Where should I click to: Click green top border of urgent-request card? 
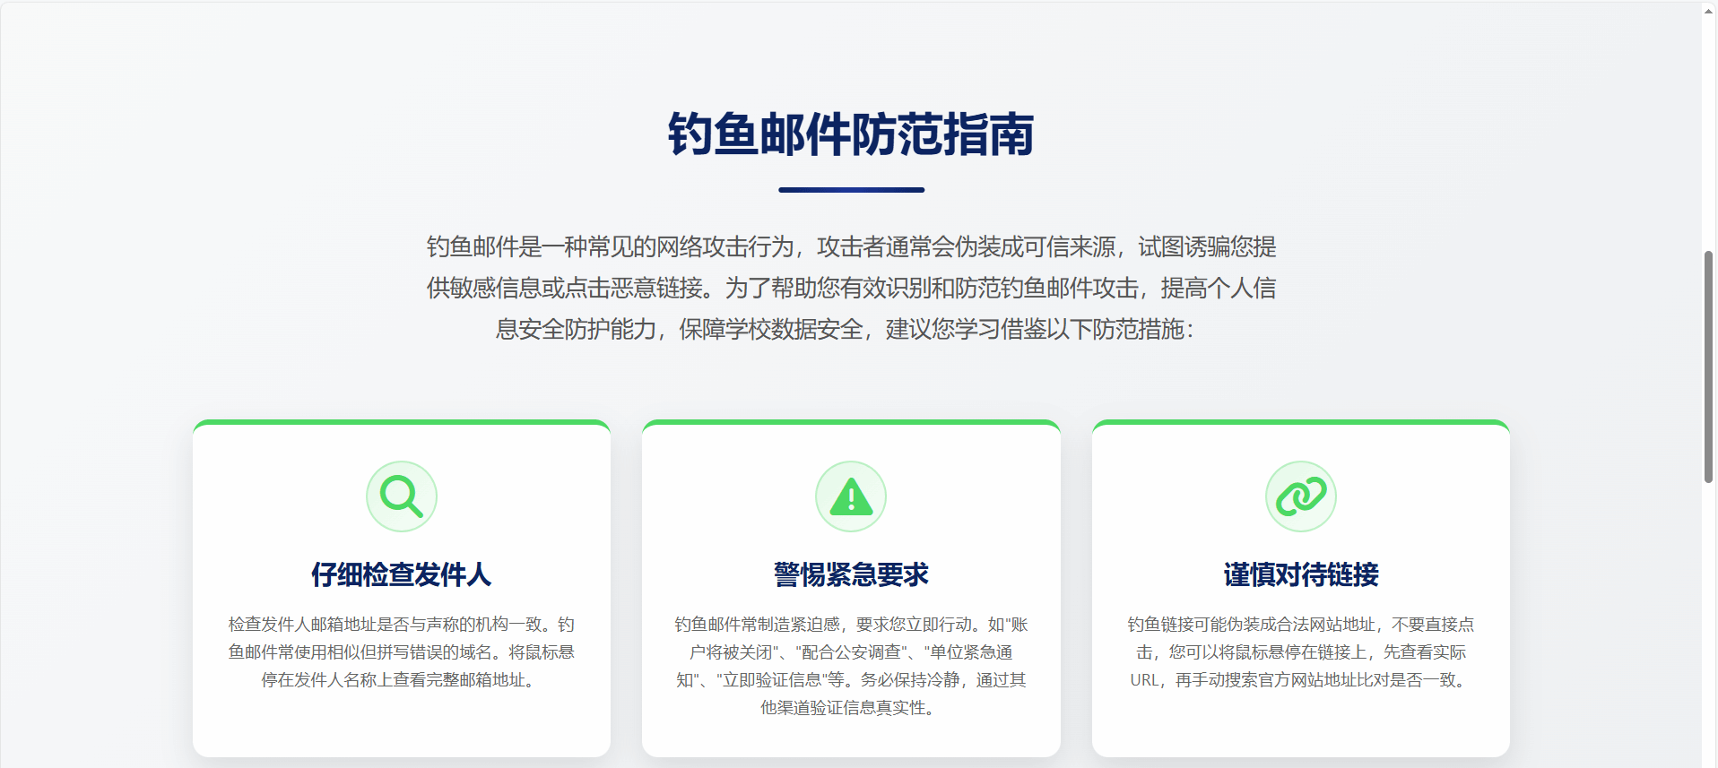pos(850,422)
